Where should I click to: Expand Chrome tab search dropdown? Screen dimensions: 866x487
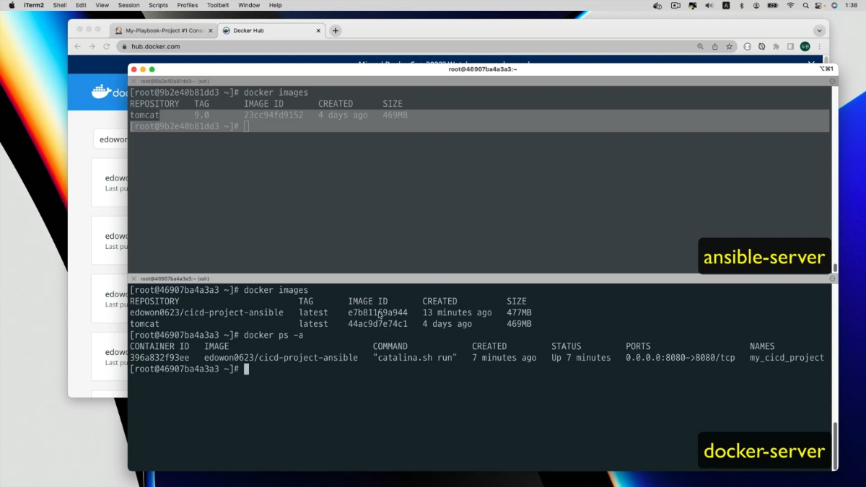click(x=819, y=31)
